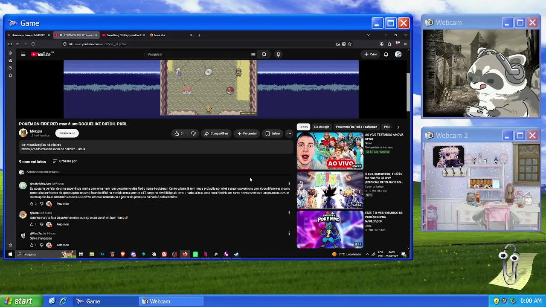Viewport: 546px width, 307px height.
Task: Reload the page in the browser
Action: click(x=33, y=44)
